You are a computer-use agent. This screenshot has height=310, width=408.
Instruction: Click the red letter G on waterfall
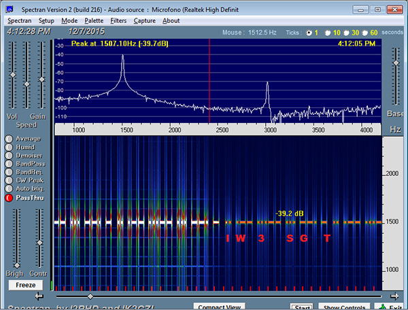click(x=304, y=238)
